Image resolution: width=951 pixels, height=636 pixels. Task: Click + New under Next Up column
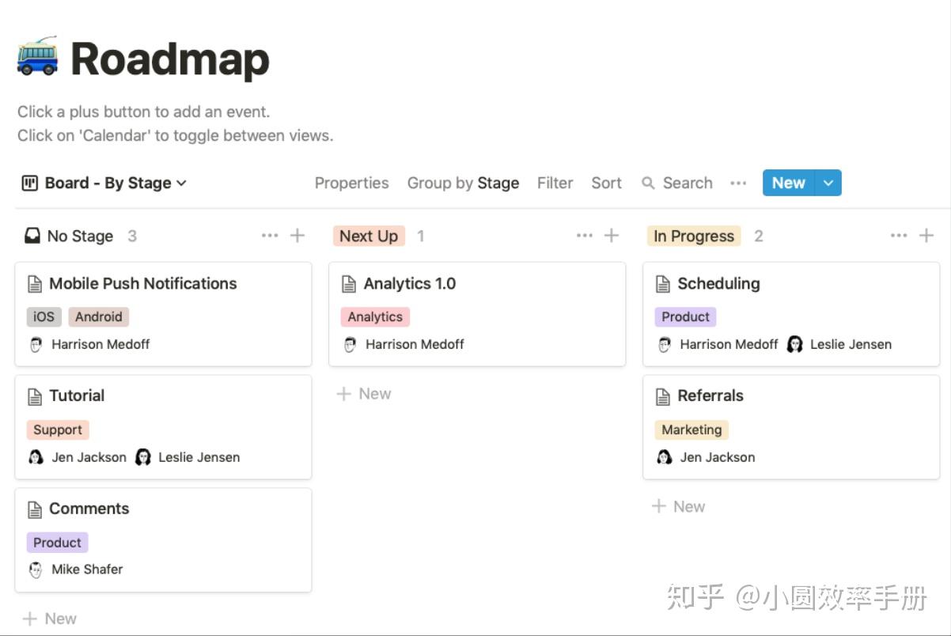click(364, 393)
